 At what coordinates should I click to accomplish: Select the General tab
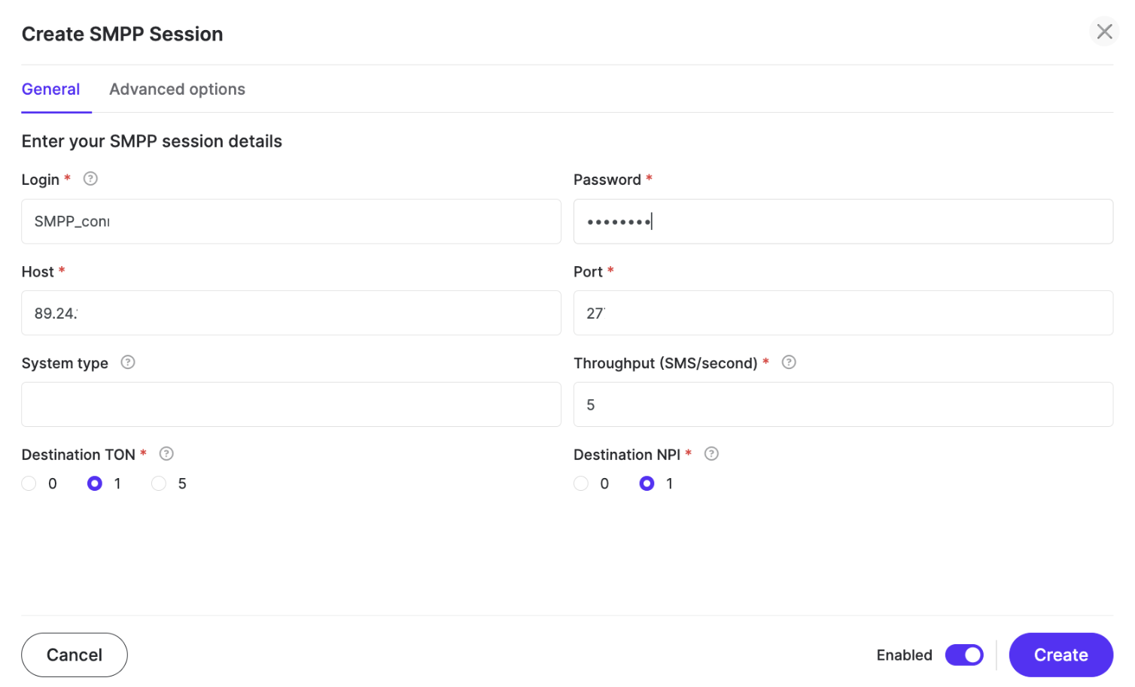pyautogui.click(x=50, y=89)
